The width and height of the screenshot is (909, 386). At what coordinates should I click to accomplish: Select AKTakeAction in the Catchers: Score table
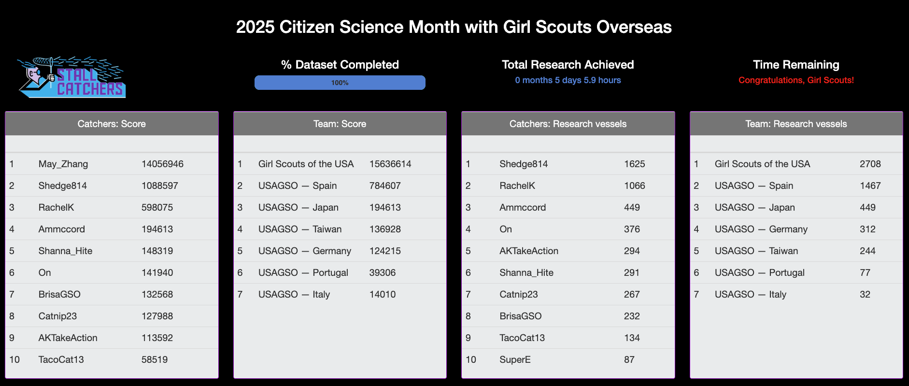pyautogui.click(x=68, y=338)
